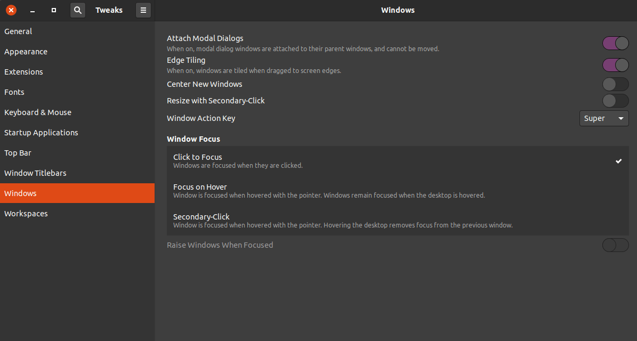Disable the Attach Modal Dialogs switch

pyautogui.click(x=615, y=43)
